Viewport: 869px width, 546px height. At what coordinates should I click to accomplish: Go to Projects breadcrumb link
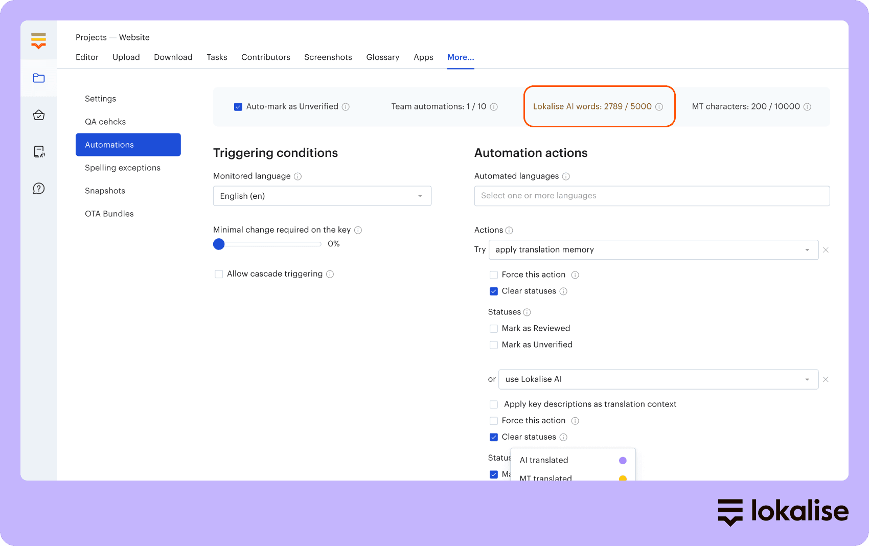tap(91, 37)
